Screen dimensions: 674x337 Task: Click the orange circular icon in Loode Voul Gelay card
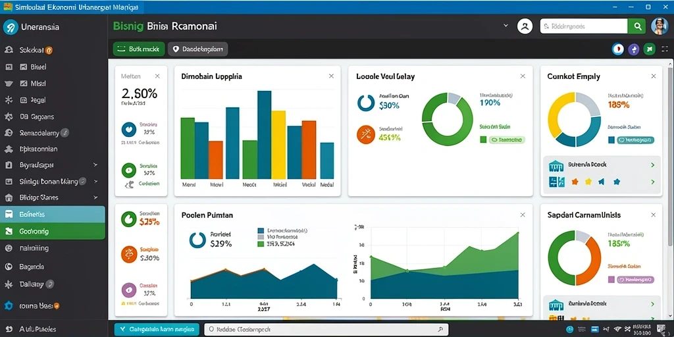tap(366, 134)
